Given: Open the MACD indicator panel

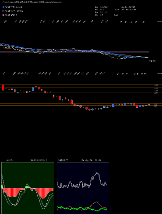Looking at the screenshot, I should [28, 188].
